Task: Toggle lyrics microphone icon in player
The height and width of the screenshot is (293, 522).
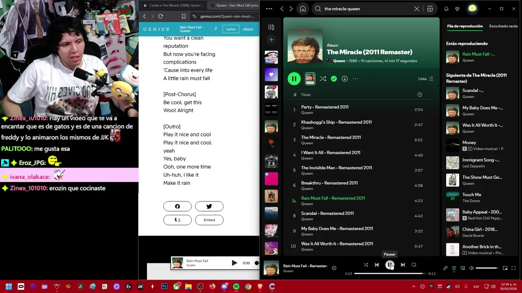Action: point(445,268)
